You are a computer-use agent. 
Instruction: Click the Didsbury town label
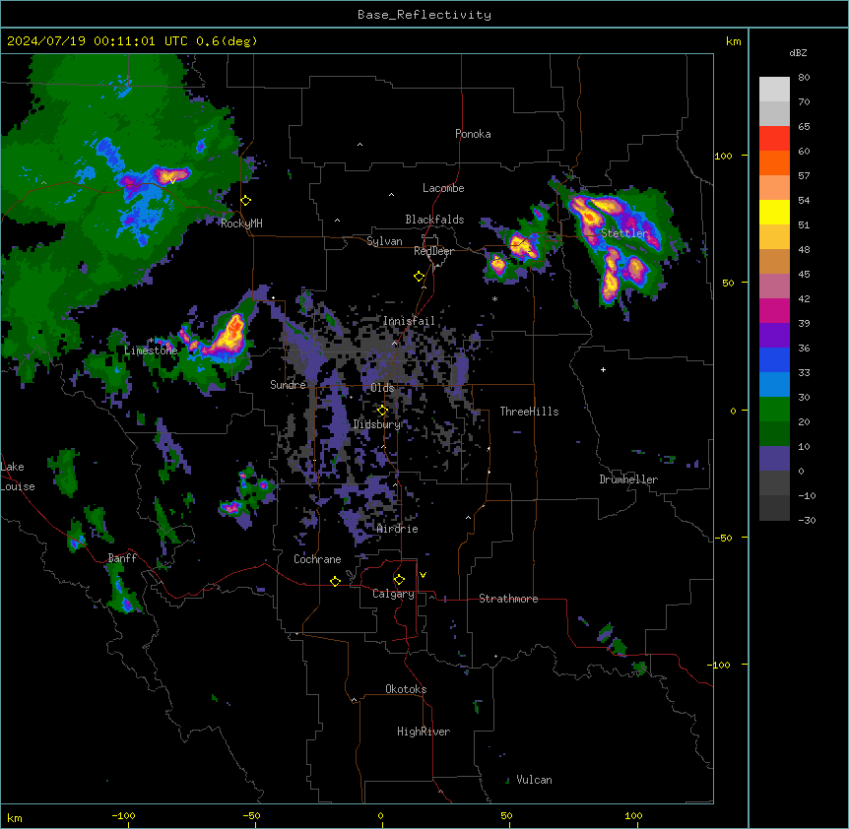(x=377, y=424)
